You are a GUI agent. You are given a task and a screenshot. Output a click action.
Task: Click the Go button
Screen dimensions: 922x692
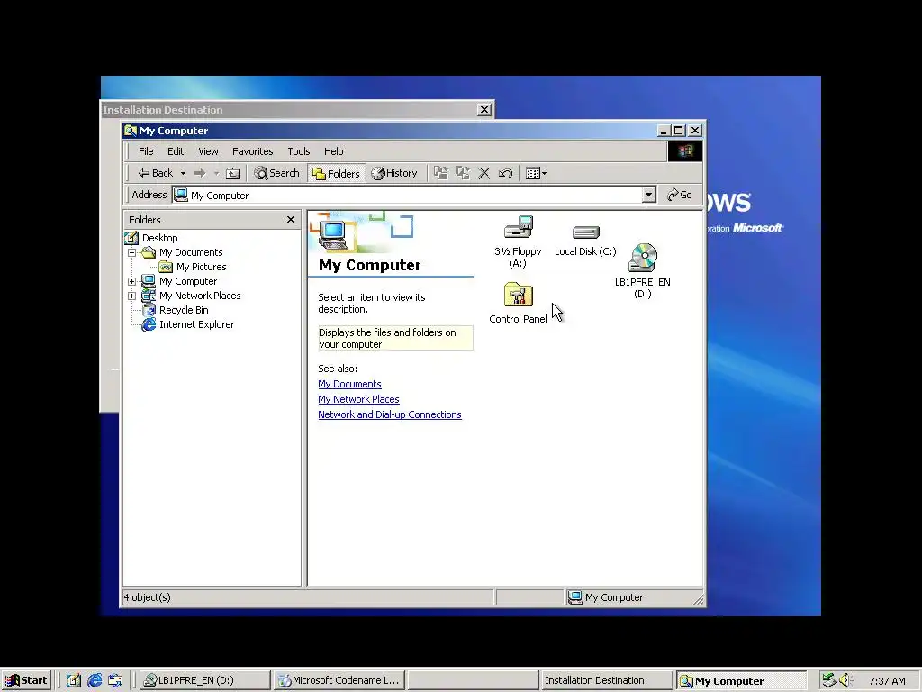coord(680,195)
